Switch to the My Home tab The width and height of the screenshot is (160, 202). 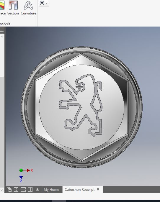pyautogui.click(x=51, y=190)
